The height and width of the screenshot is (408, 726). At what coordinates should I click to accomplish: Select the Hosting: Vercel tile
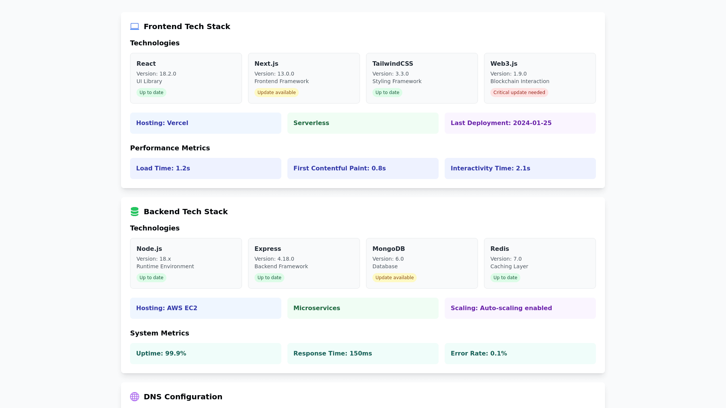pyautogui.click(x=205, y=123)
